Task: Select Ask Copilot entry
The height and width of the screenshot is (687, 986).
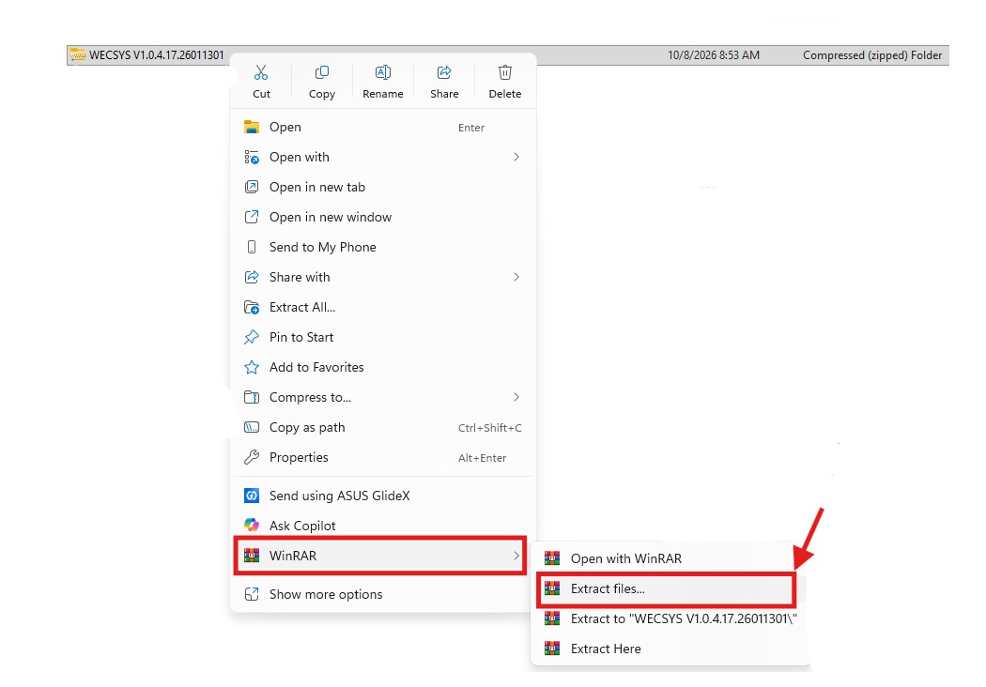Action: point(381,526)
